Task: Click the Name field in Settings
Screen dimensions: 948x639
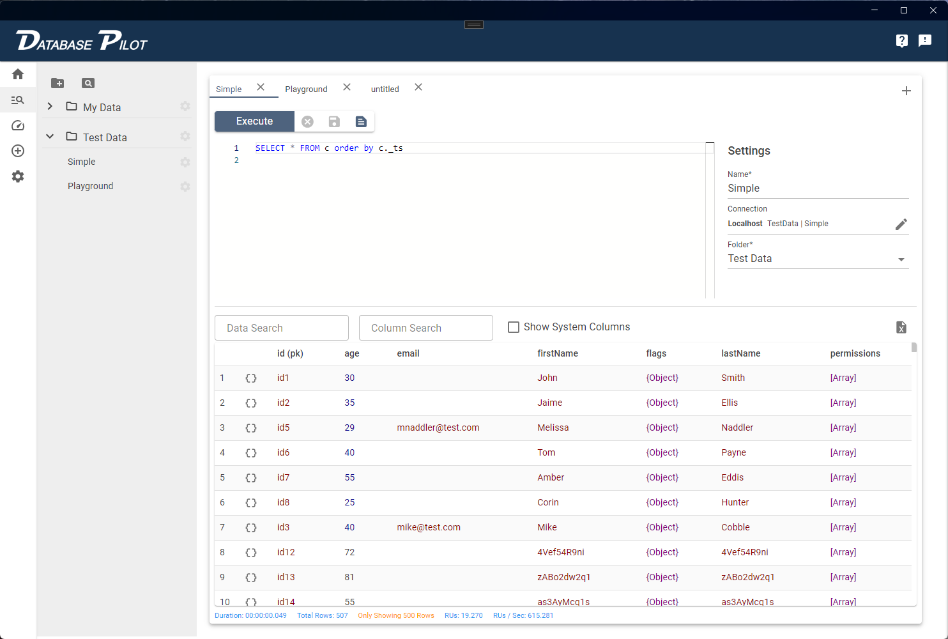Action: (x=818, y=189)
